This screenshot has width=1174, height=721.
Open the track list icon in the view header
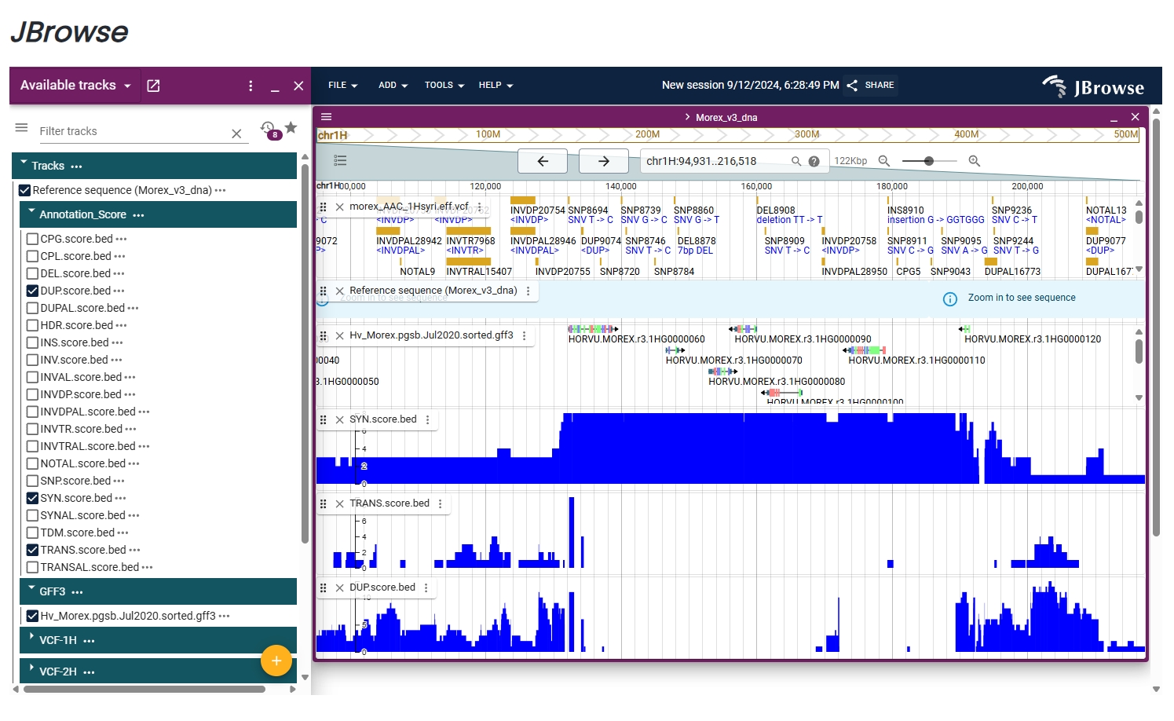[340, 160]
